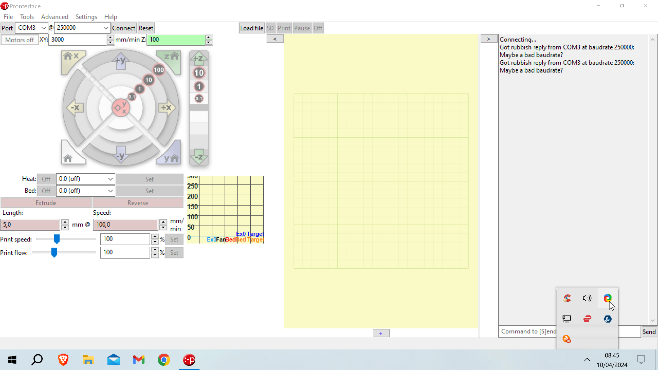
Task: Toggle the Bed Off button
Action: pyautogui.click(x=46, y=191)
